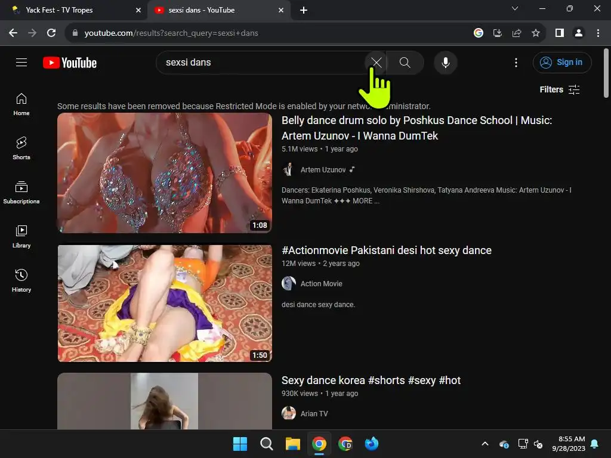Click Artem Uzunov channel avatar
This screenshot has height=458, width=611.
click(289, 169)
